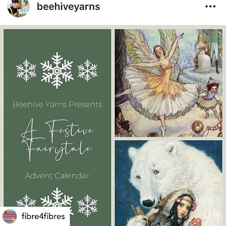Click the top-left small snowflake

point(26,71)
